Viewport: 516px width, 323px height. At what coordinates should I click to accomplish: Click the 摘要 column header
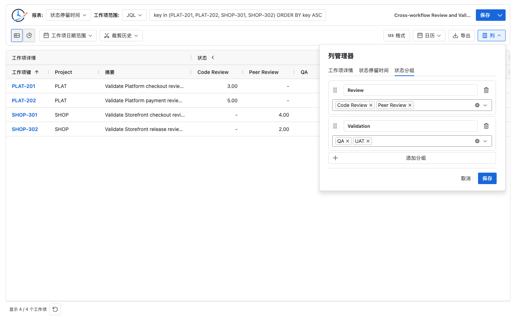[110, 72]
